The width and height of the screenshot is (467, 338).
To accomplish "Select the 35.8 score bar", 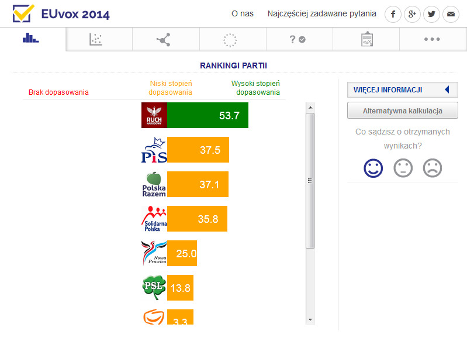I will pyautogui.click(x=197, y=219).
